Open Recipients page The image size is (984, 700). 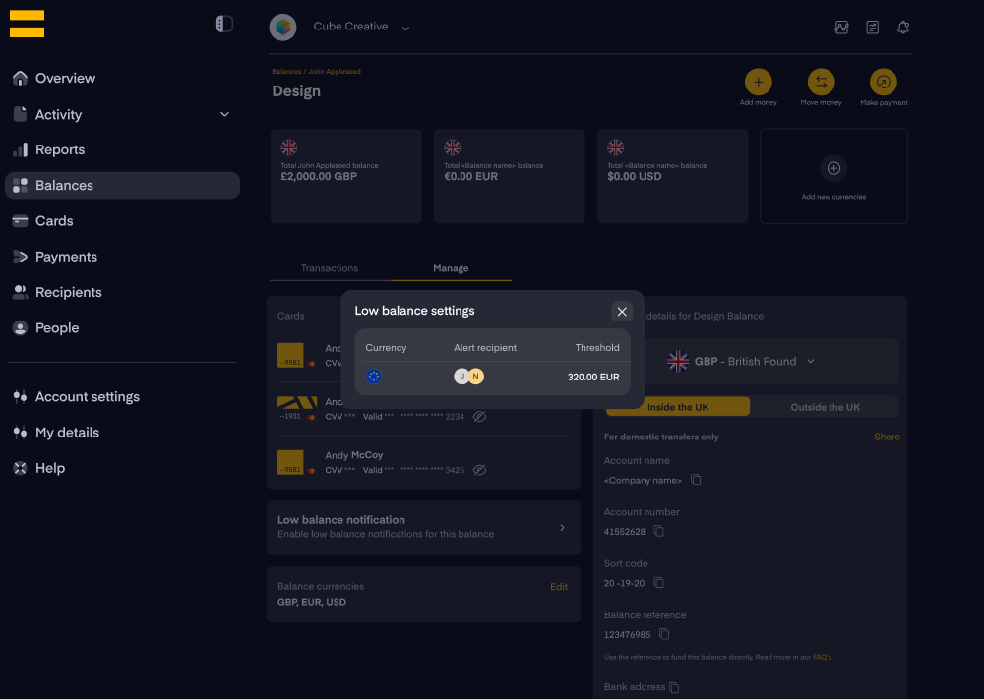[x=69, y=293]
